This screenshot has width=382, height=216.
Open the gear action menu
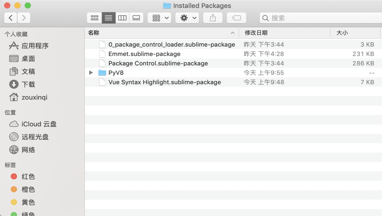pyautogui.click(x=187, y=18)
